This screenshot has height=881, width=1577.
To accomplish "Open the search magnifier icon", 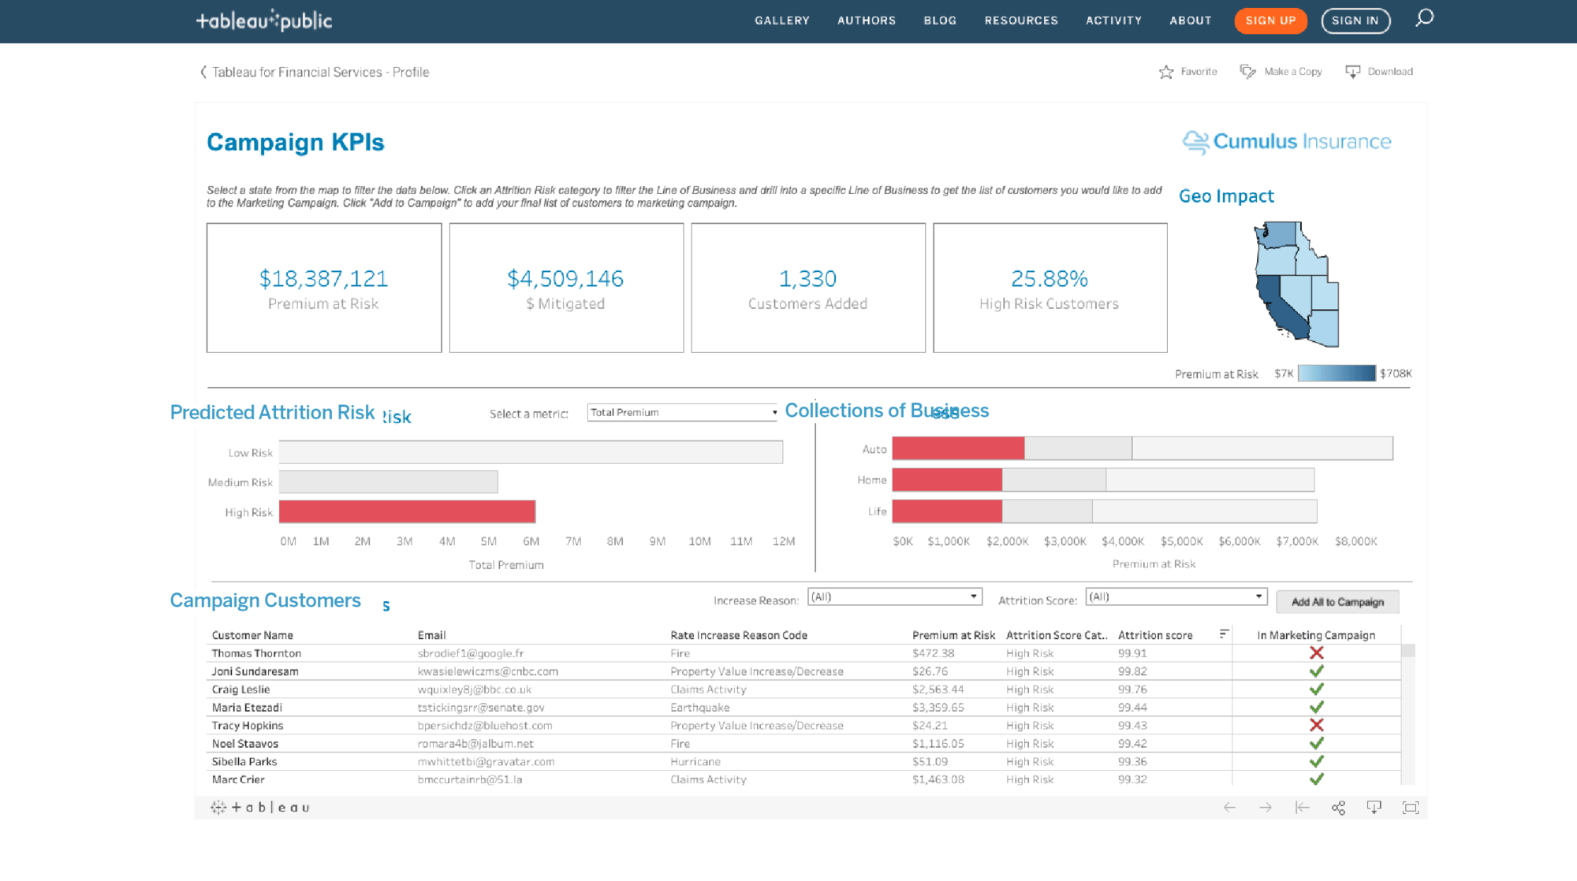I will (1424, 18).
